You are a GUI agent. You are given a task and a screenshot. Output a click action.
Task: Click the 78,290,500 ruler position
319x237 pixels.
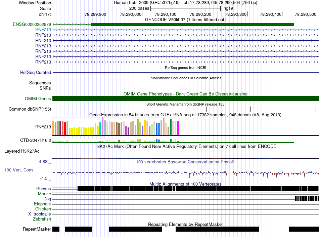pyautogui.click(x=306, y=14)
